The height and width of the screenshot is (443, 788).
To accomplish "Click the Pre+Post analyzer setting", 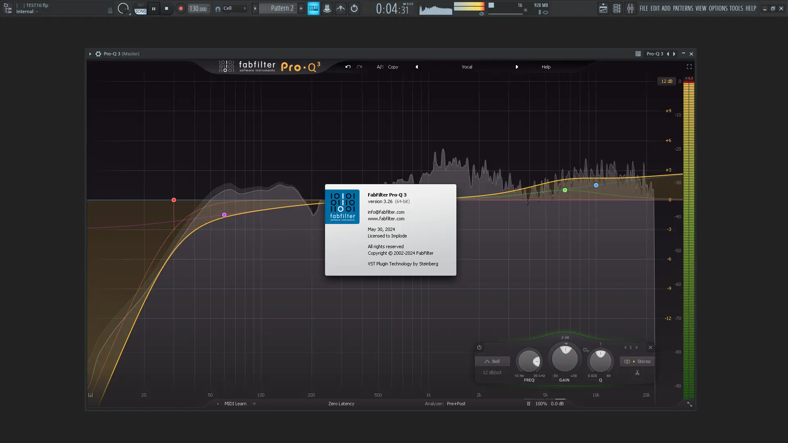I will pos(456,404).
